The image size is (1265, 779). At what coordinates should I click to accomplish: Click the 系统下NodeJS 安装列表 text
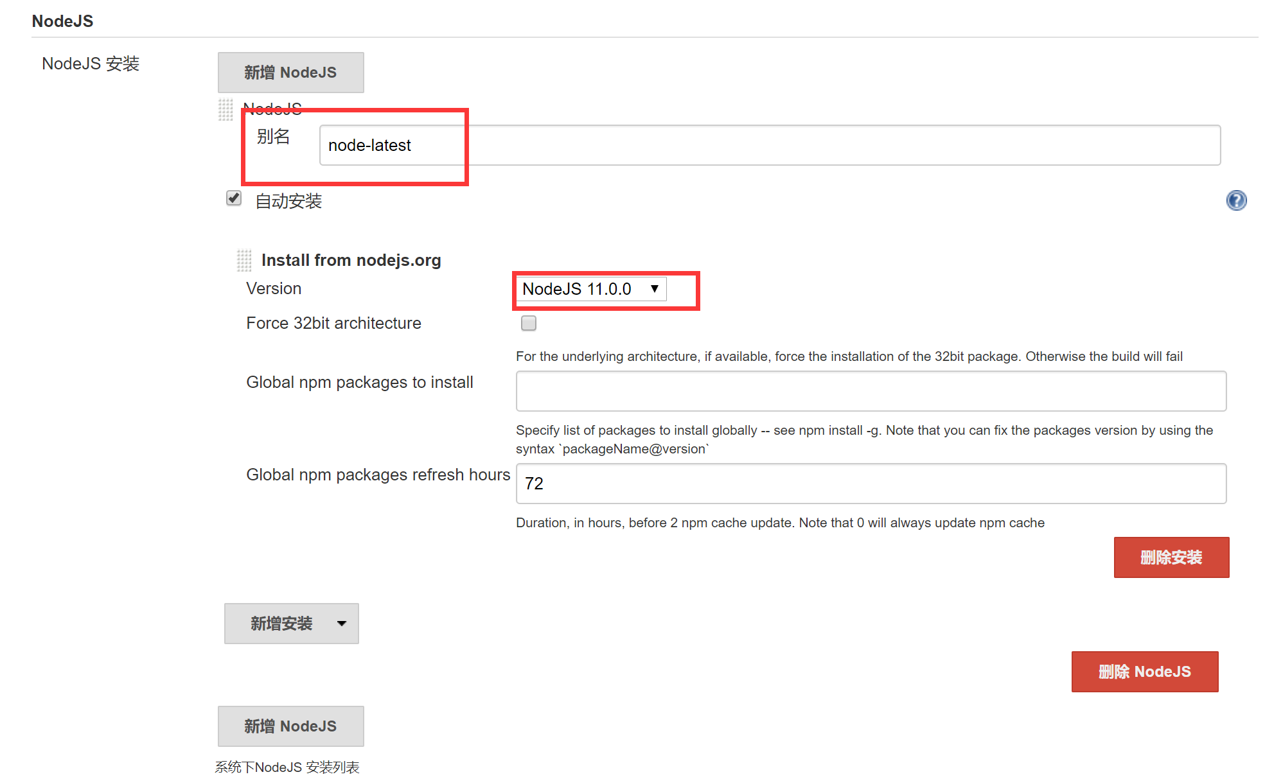tap(287, 767)
